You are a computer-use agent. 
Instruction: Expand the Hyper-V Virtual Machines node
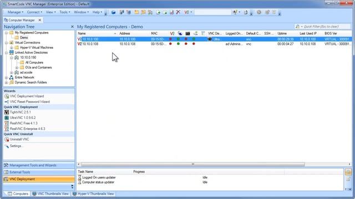[11, 48]
